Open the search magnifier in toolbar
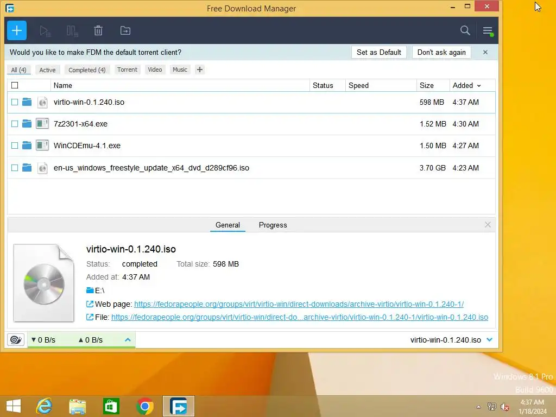The image size is (556, 417). [x=465, y=30]
